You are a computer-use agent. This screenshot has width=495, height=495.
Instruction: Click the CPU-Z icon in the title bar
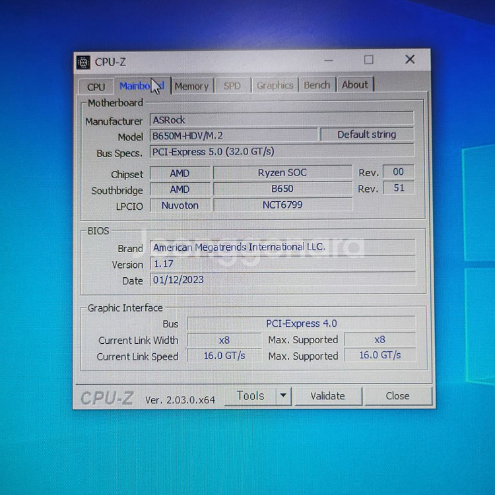pos(83,62)
